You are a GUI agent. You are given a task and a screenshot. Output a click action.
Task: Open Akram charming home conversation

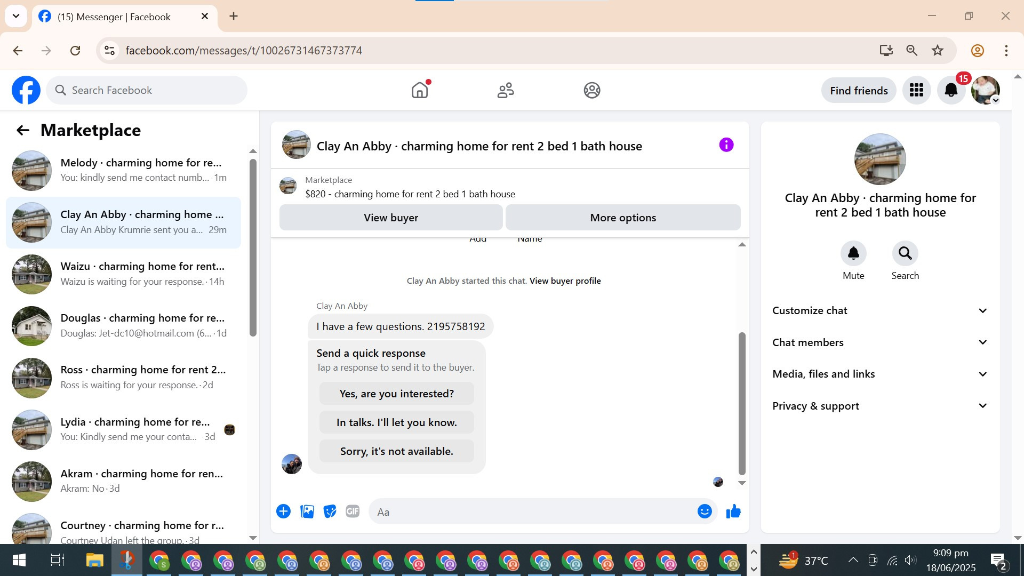tap(123, 481)
